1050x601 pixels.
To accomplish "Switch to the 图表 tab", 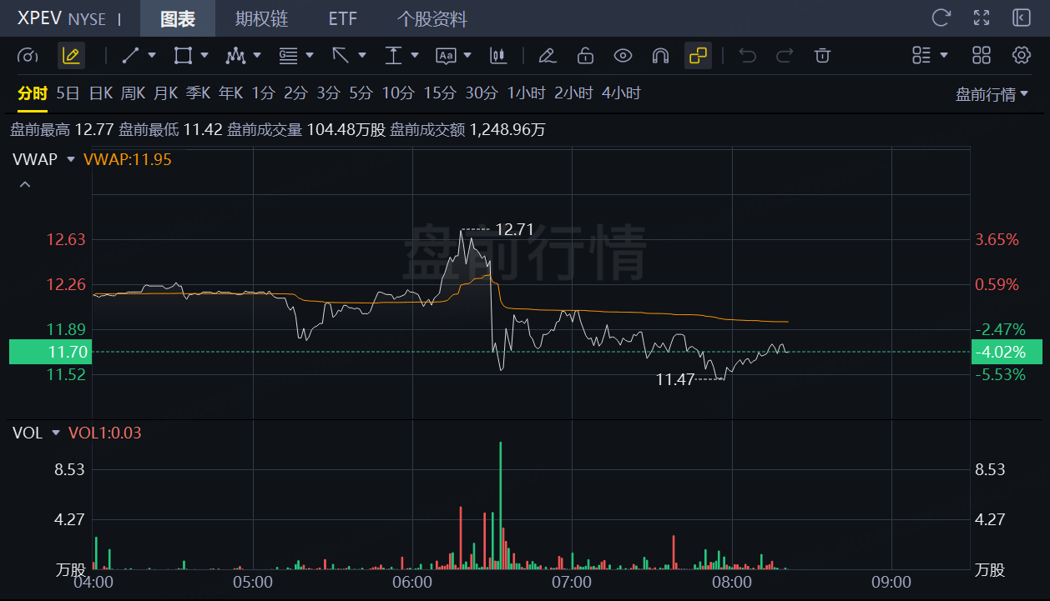I will click(177, 18).
